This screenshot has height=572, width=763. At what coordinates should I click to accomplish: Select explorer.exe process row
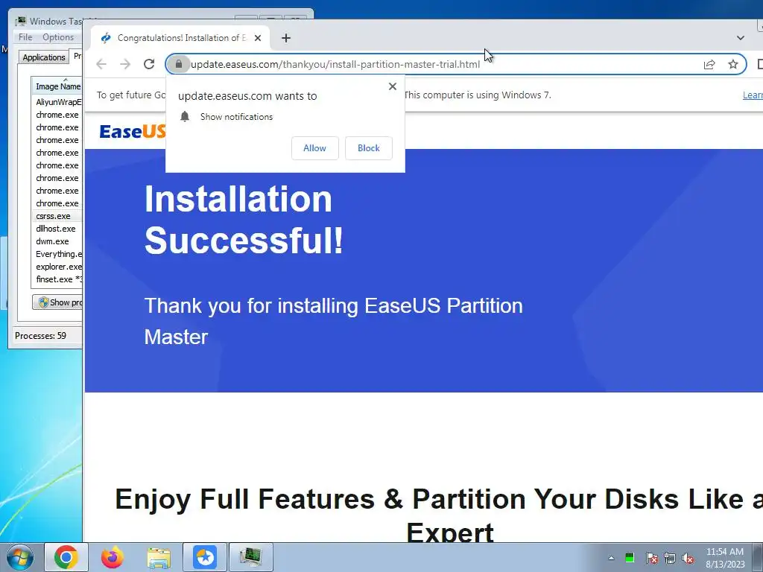coord(57,267)
